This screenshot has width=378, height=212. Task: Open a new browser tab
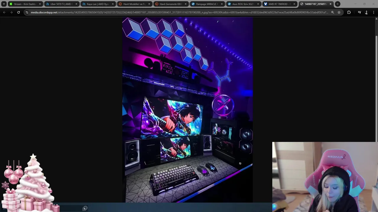(338, 4)
